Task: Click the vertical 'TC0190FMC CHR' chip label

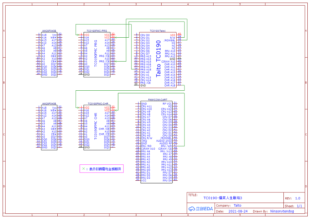Action: 96,126
